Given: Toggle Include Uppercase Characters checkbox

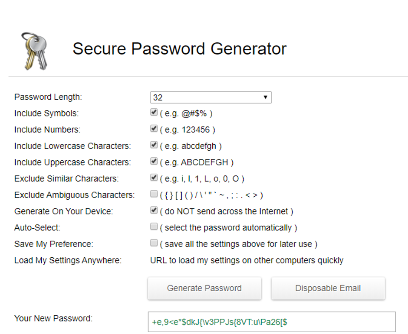Looking at the screenshot, I should tap(154, 162).
